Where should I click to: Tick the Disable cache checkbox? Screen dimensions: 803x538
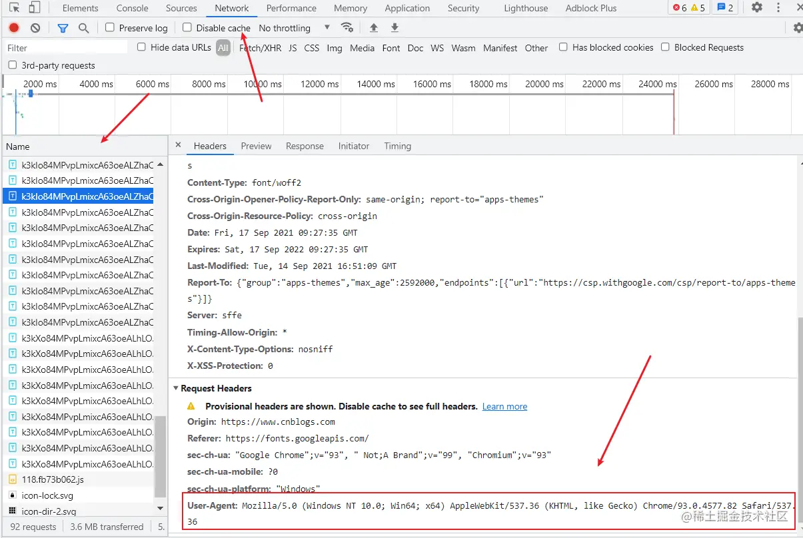pos(187,27)
